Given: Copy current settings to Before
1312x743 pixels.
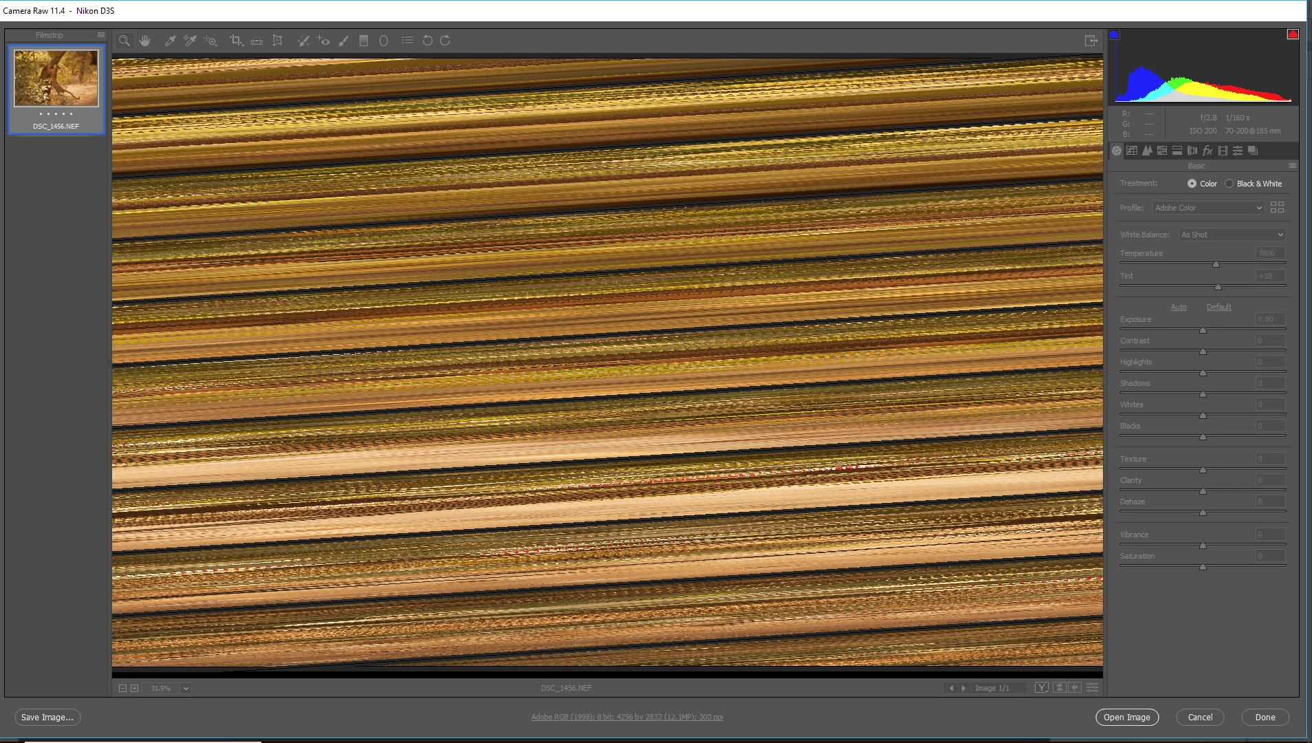Looking at the screenshot, I should pyautogui.click(x=1075, y=688).
